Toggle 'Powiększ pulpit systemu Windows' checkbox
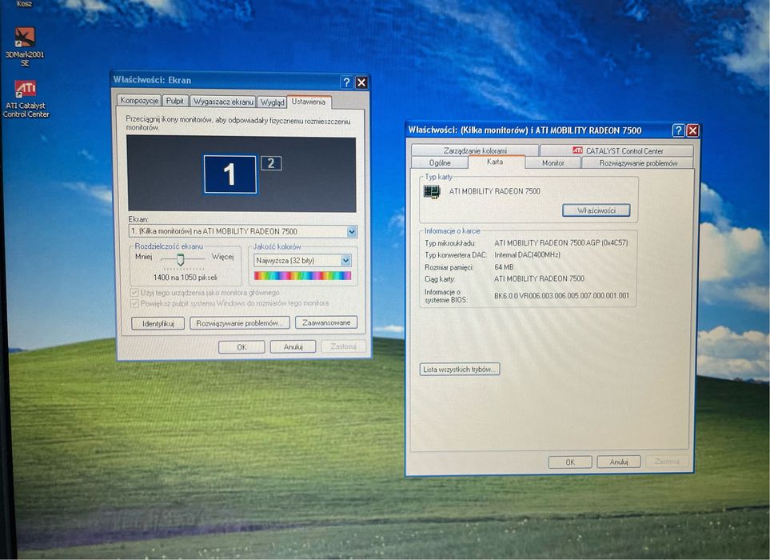770x560 pixels. (x=134, y=303)
